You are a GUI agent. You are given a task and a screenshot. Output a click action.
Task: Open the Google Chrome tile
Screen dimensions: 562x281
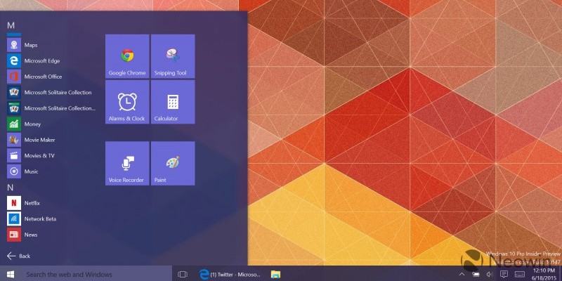127,56
